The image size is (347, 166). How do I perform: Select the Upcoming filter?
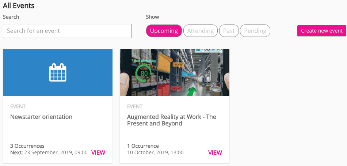[164, 31]
